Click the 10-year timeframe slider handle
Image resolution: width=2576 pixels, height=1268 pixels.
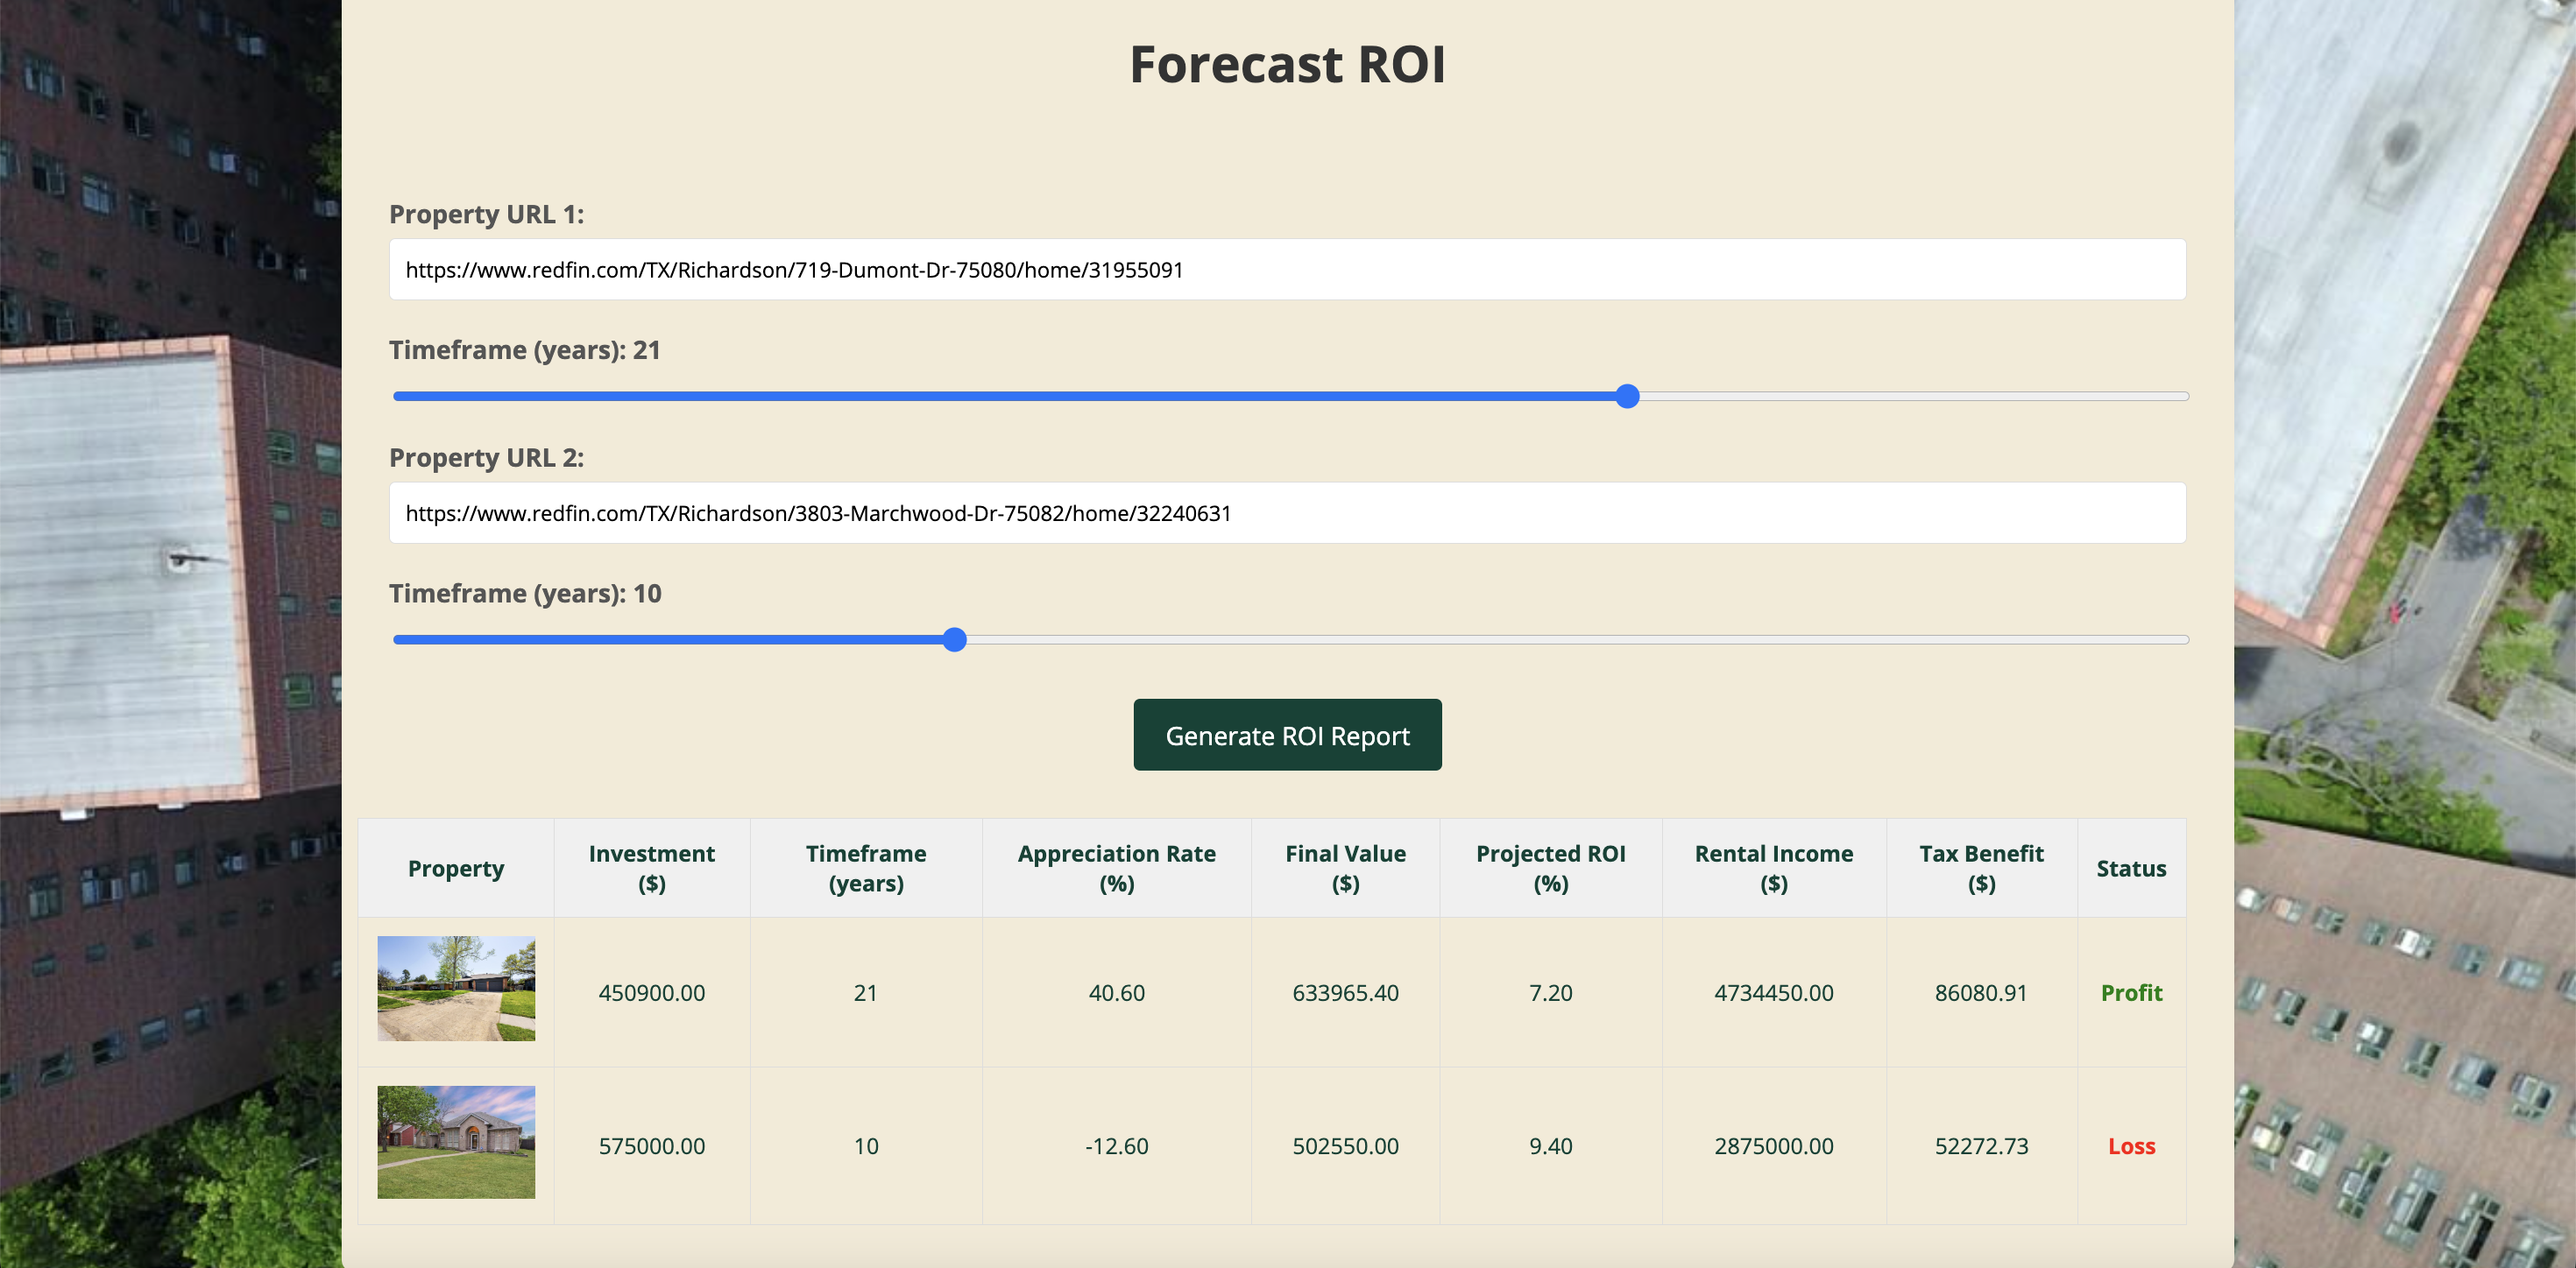coord(954,639)
